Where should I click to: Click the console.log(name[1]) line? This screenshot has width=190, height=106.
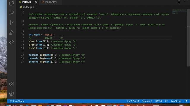tap(57, 58)
